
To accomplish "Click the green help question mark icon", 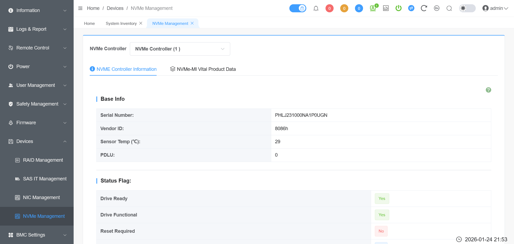I will [488, 90].
